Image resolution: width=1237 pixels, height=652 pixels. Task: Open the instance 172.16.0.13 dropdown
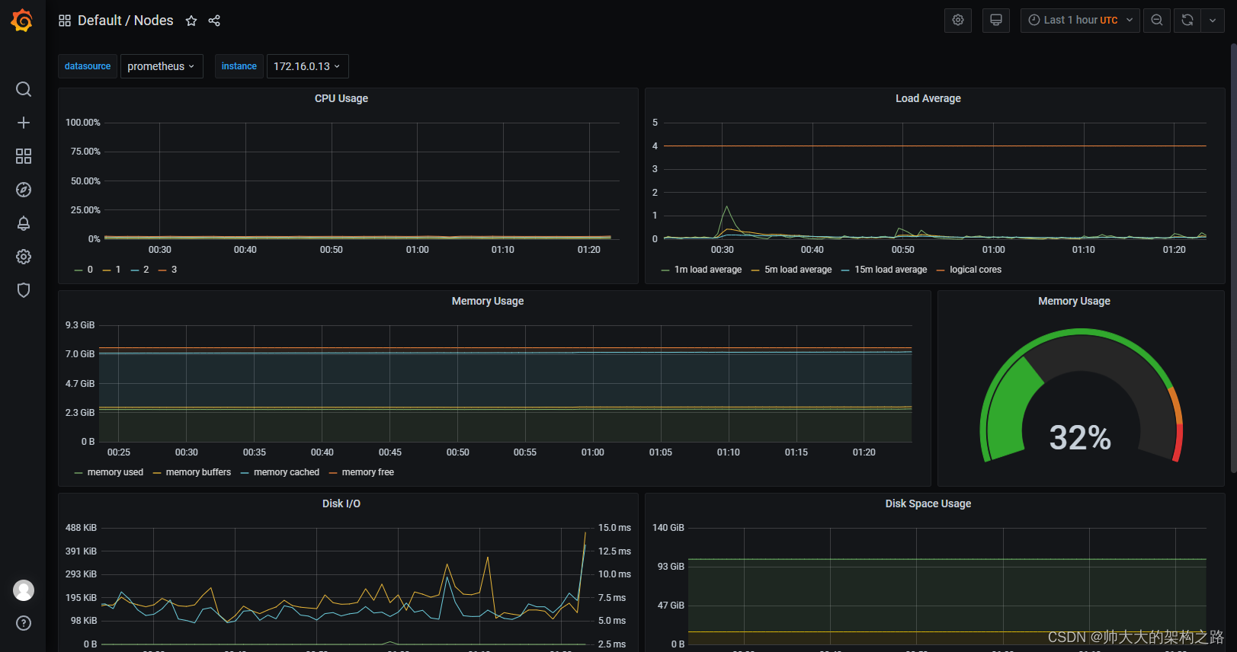point(307,66)
